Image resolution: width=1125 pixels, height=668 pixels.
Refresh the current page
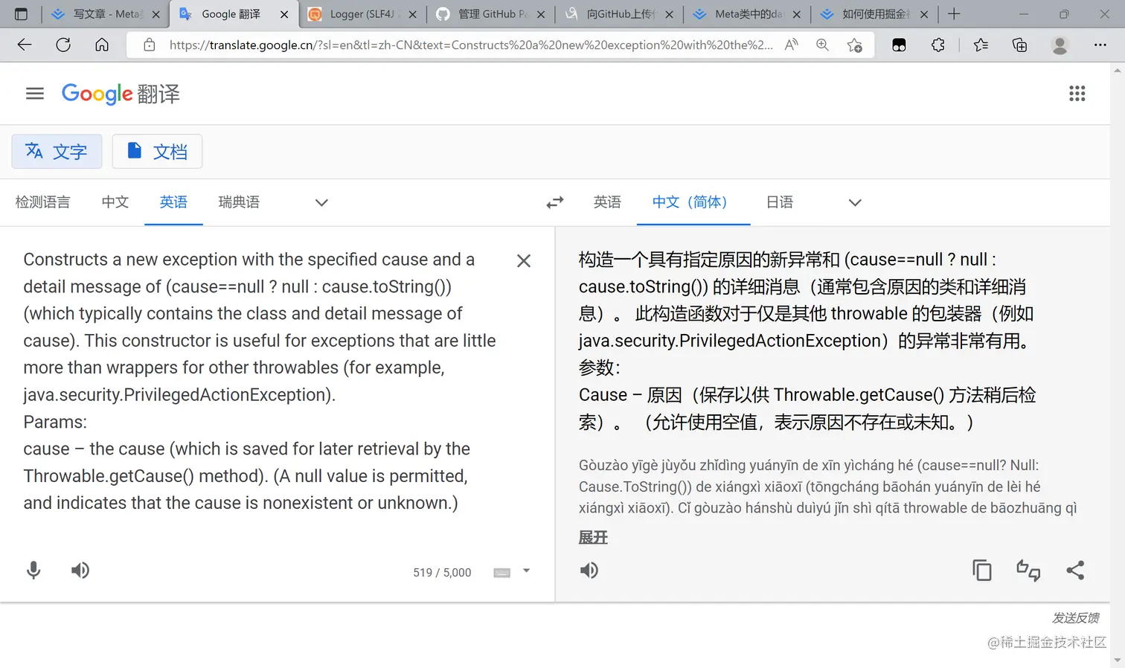click(x=63, y=45)
